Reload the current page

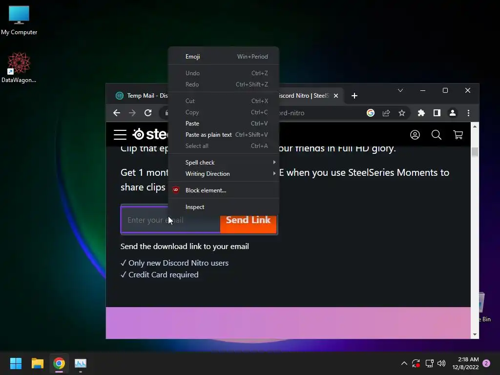[x=148, y=113]
